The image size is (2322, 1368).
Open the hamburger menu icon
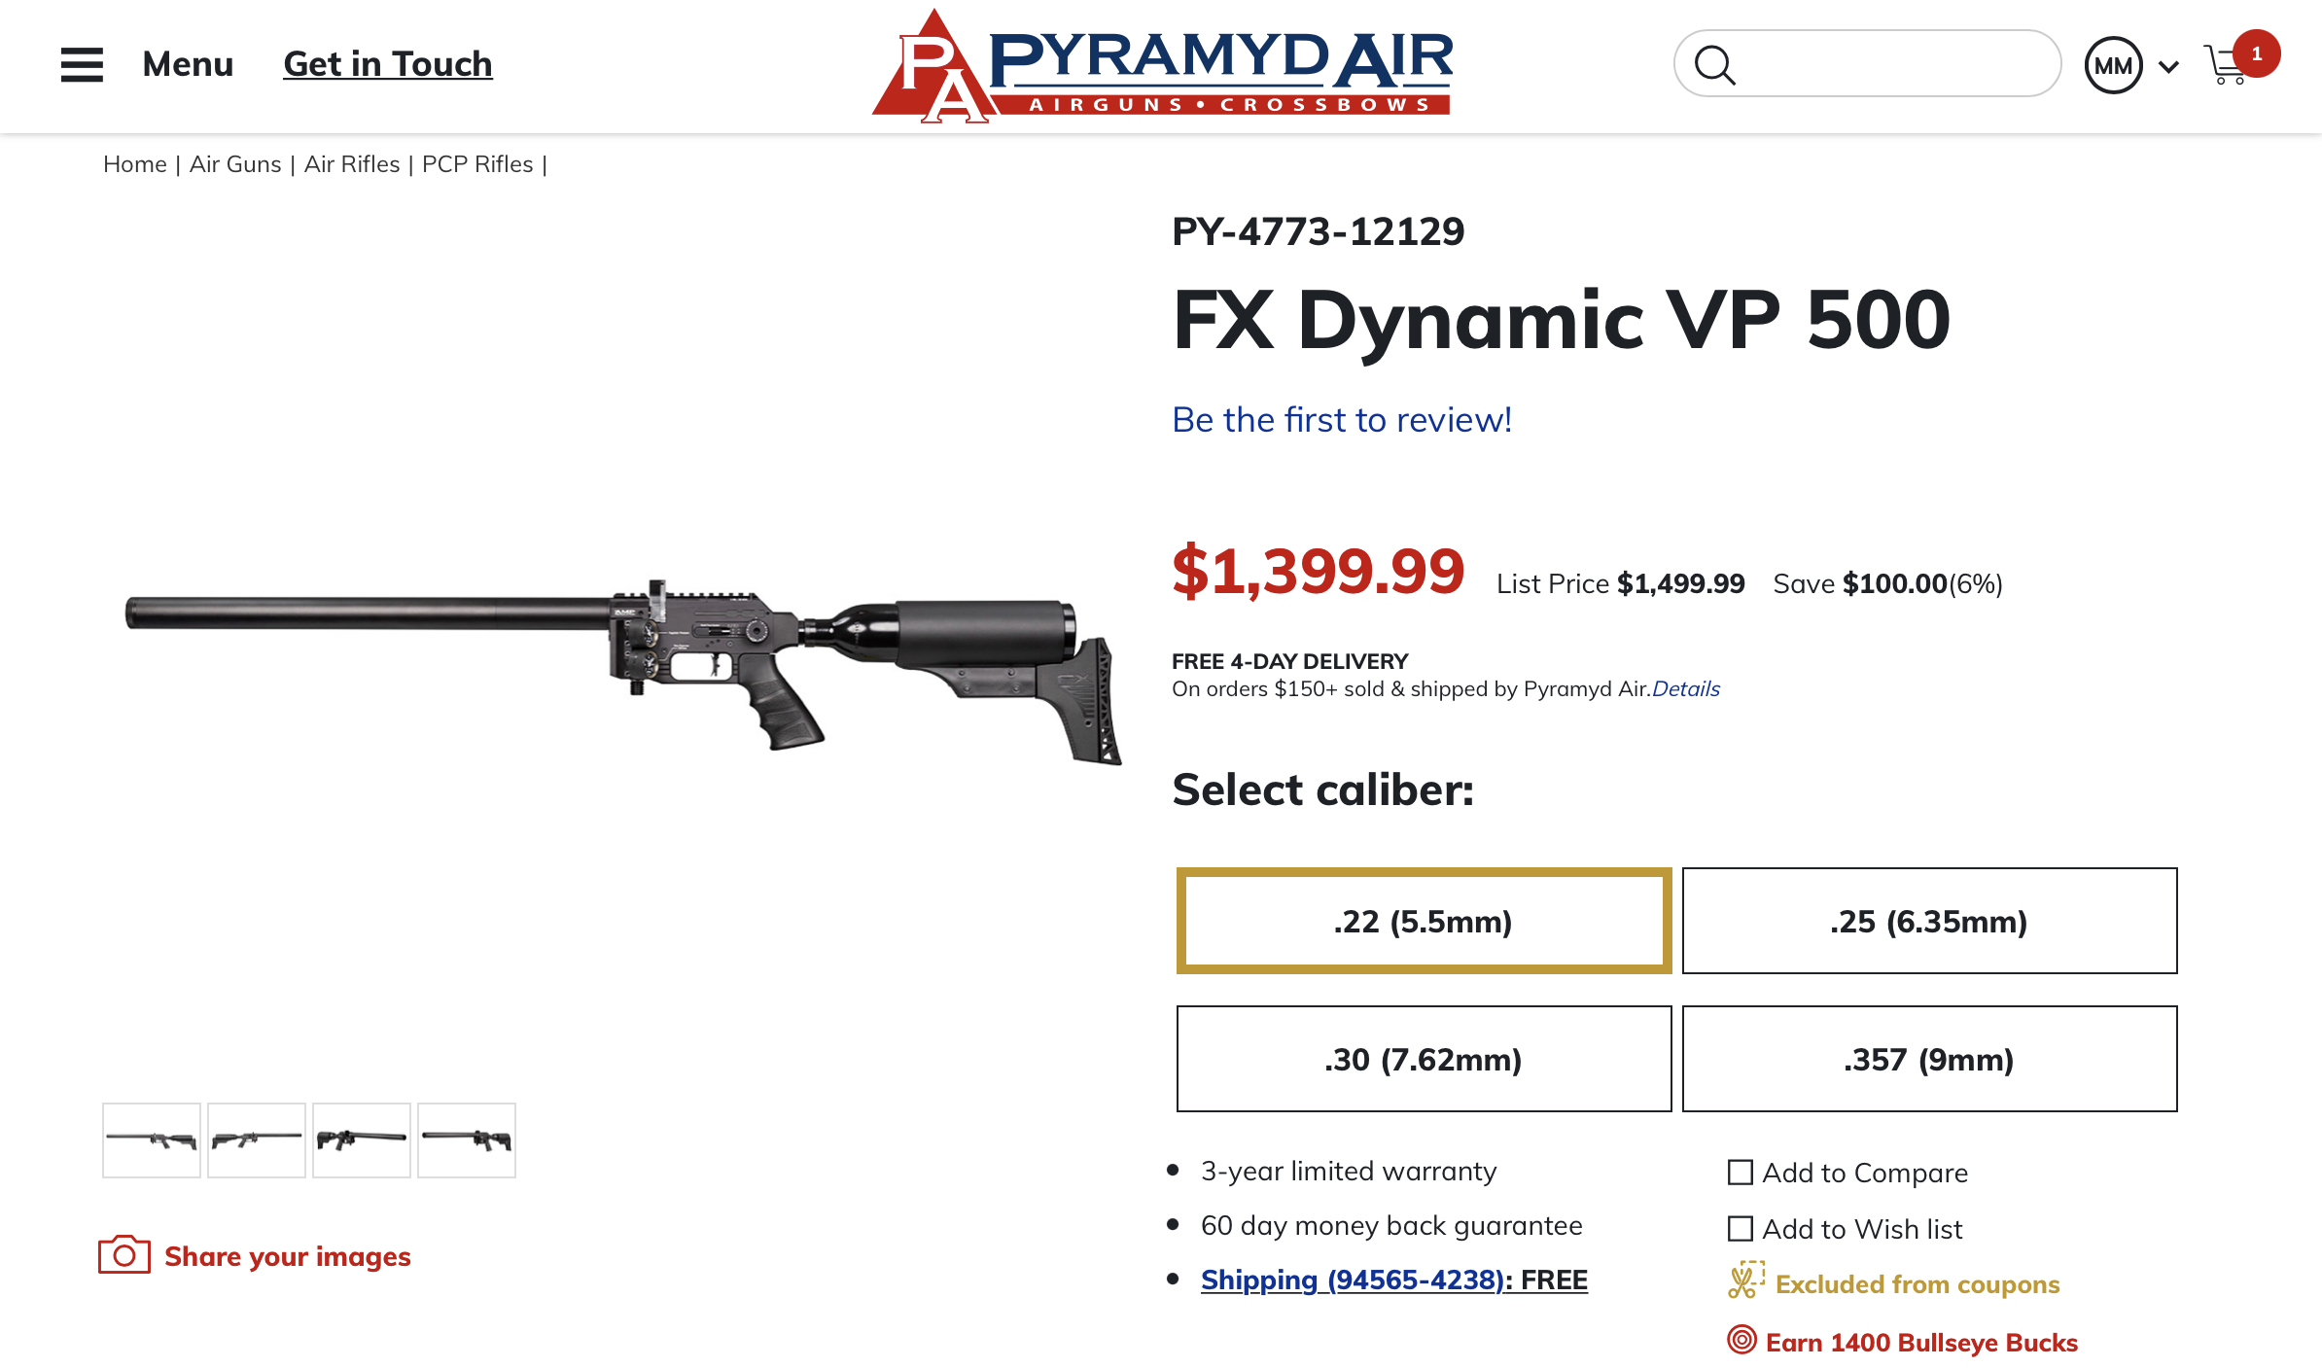[82, 64]
